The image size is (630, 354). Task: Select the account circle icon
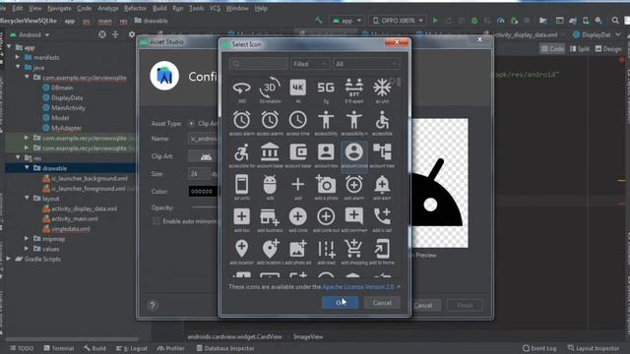pos(354,152)
